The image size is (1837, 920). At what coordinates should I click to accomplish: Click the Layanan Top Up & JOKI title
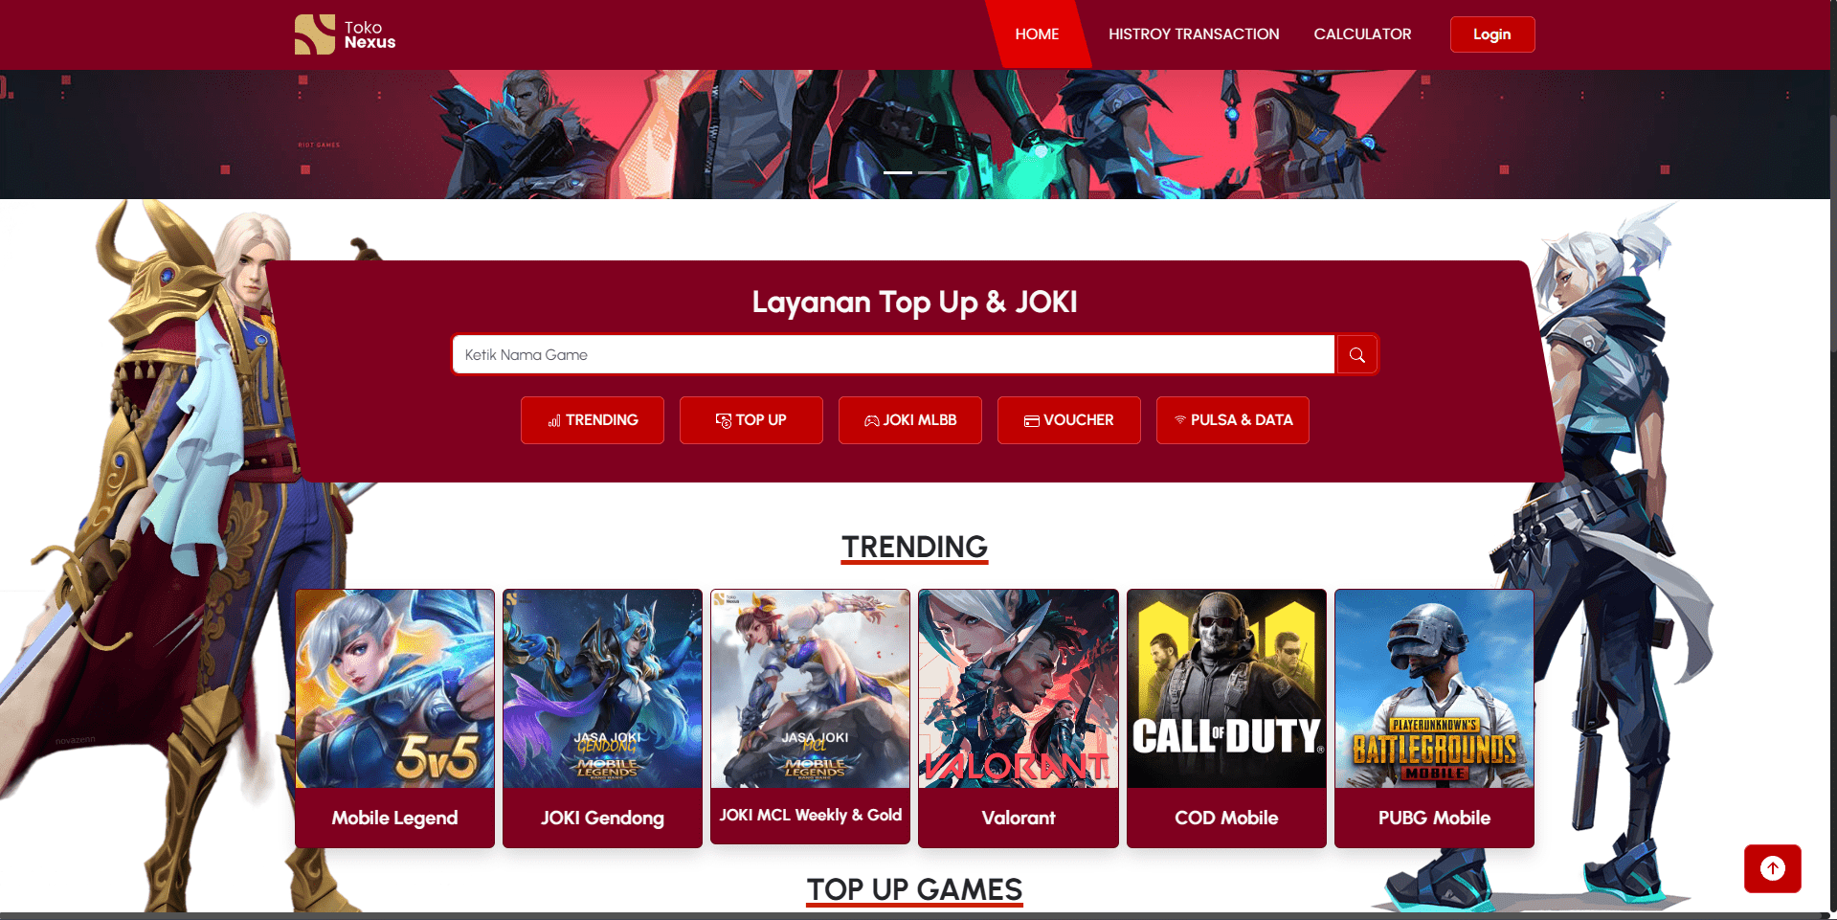[x=914, y=303]
